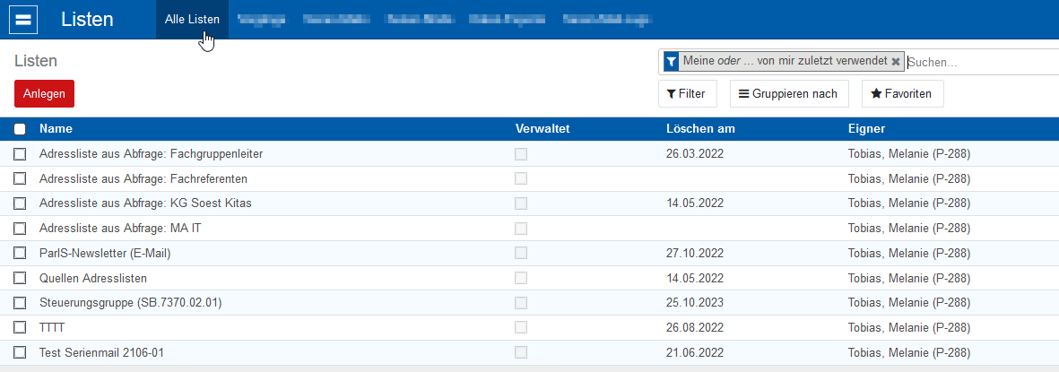The image size is (1059, 372).
Task: Tick the checkbox for TTTT list
Action: tap(20, 328)
